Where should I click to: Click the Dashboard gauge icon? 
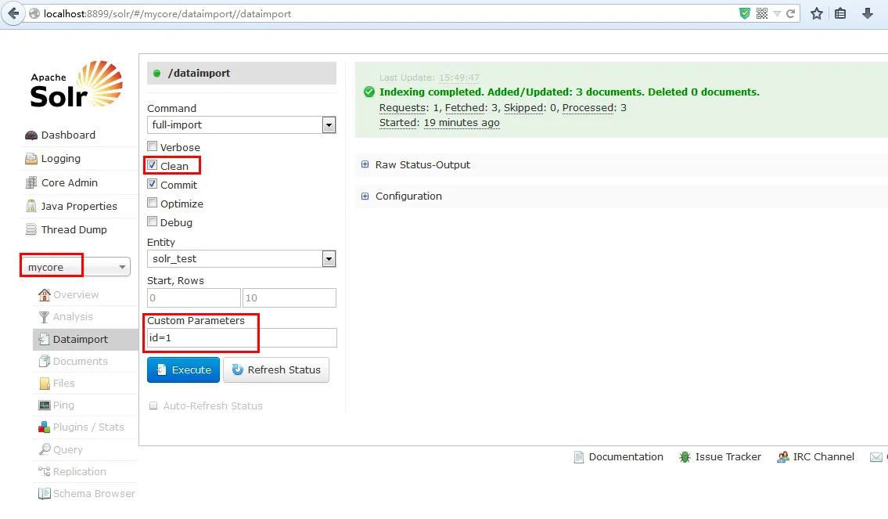(31, 135)
